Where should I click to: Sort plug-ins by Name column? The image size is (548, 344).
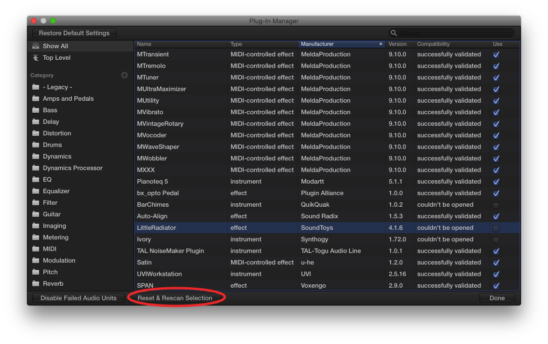tap(181, 44)
